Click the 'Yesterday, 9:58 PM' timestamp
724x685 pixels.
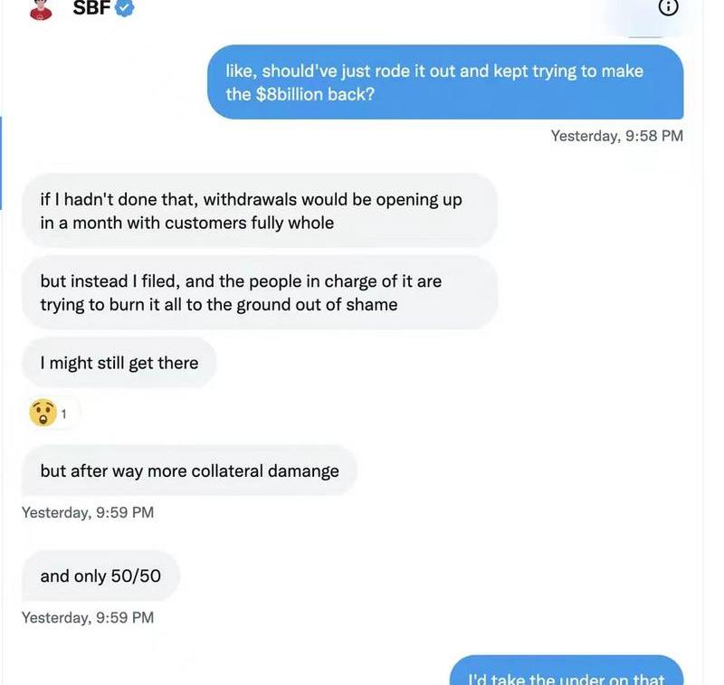click(x=616, y=136)
